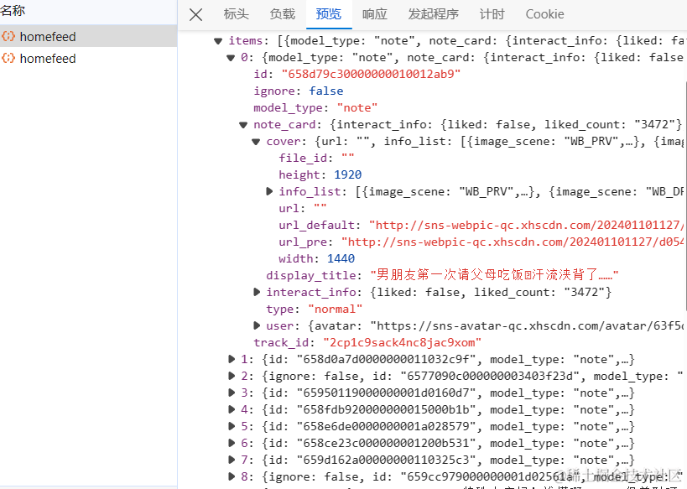Image resolution: width=687 pixels, height=489 pixels.
Task: Click the url_default image link value
Action: 526,226
